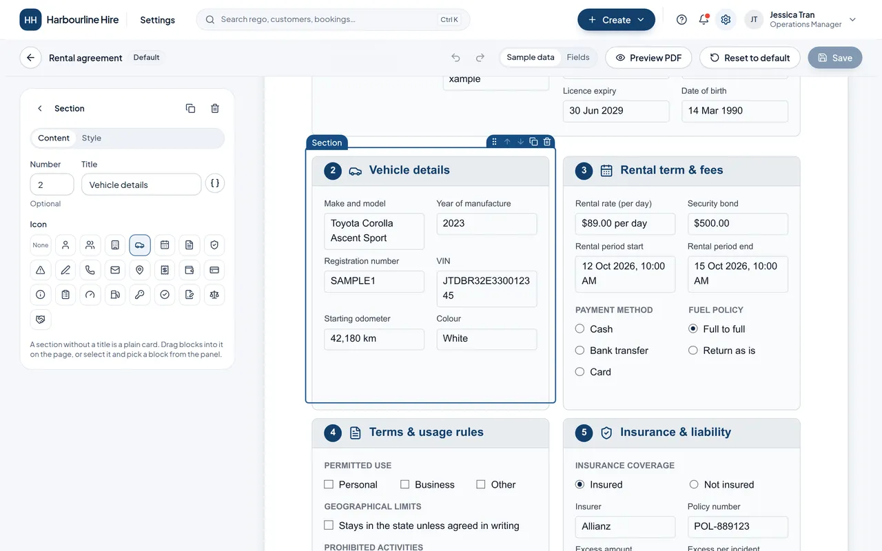Viewport: 882px width, 551px height.
Task: Select the scales of justice icon
Action: coord(214,295)
